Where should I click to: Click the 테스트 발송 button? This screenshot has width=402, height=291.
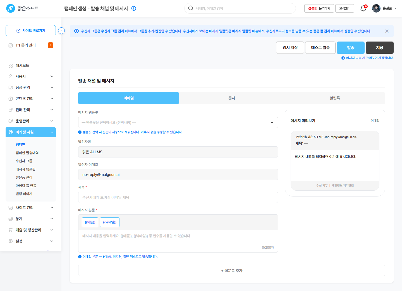(320, 48)
